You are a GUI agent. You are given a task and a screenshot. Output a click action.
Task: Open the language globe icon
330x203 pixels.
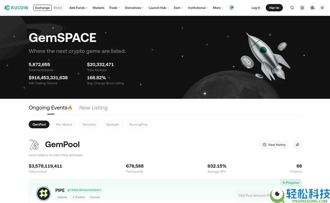[312, 8]
